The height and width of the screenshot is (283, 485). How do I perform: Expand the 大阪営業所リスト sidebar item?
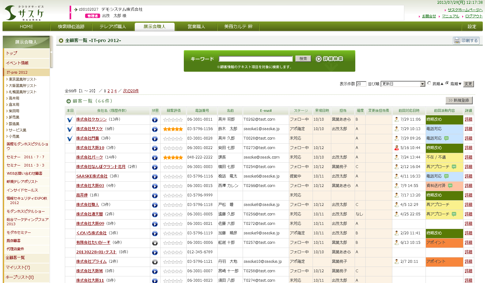click(x=7, y=86)
